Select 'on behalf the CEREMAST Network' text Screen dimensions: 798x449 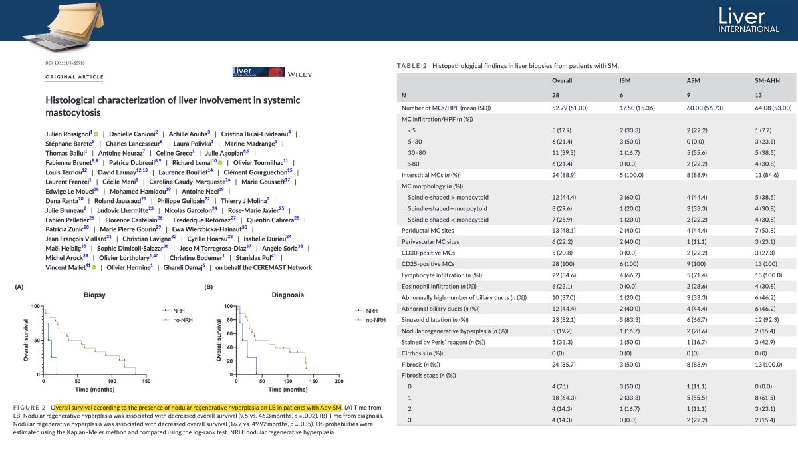[263, 267]
